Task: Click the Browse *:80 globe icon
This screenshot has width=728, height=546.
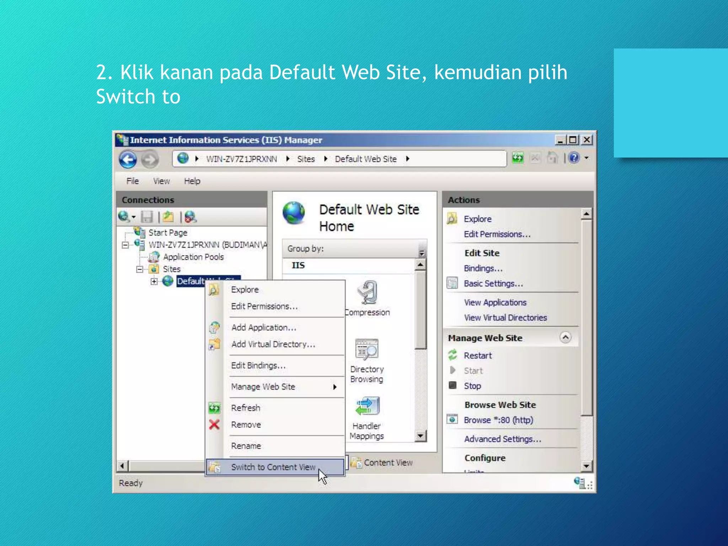Action: (452, 419)
